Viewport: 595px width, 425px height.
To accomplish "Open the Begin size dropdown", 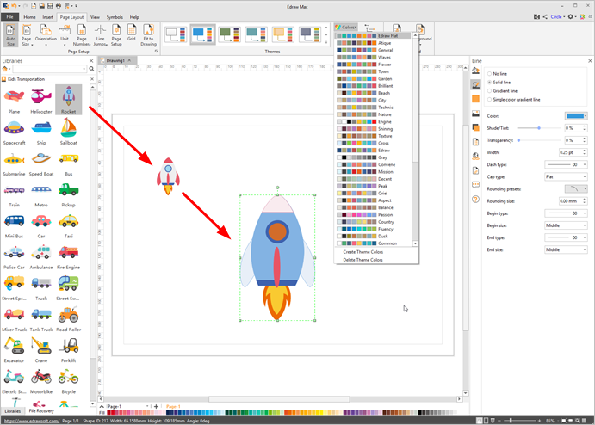I will [567, 225].
